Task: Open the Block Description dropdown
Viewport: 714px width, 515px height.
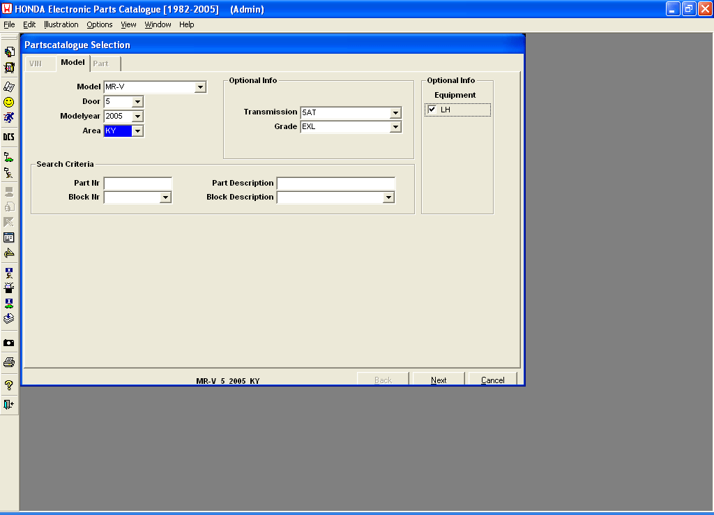Action: (x=388, y=197)
